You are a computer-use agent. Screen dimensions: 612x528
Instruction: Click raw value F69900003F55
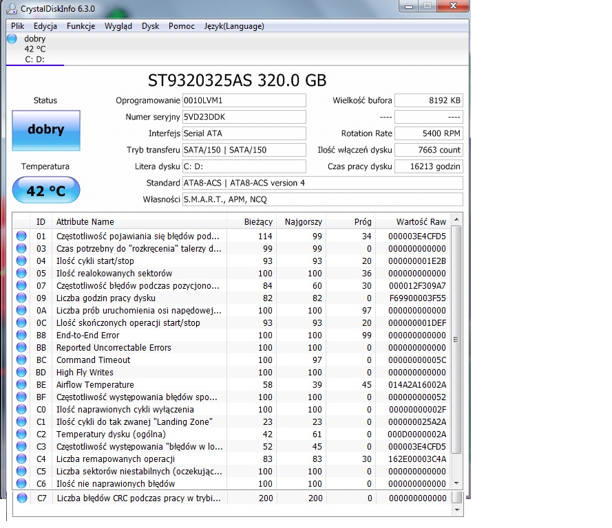418,298
